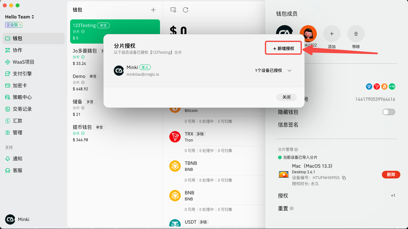Click the remove member trash icon

coord(356,34)
